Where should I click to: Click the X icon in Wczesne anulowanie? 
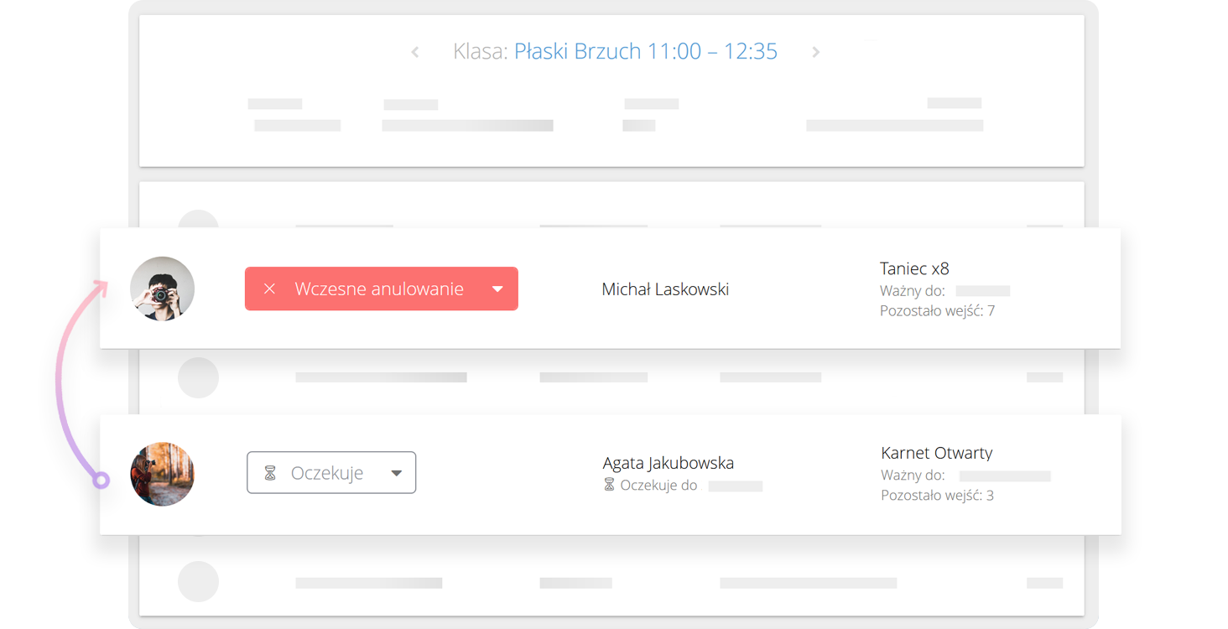point(269,289)
